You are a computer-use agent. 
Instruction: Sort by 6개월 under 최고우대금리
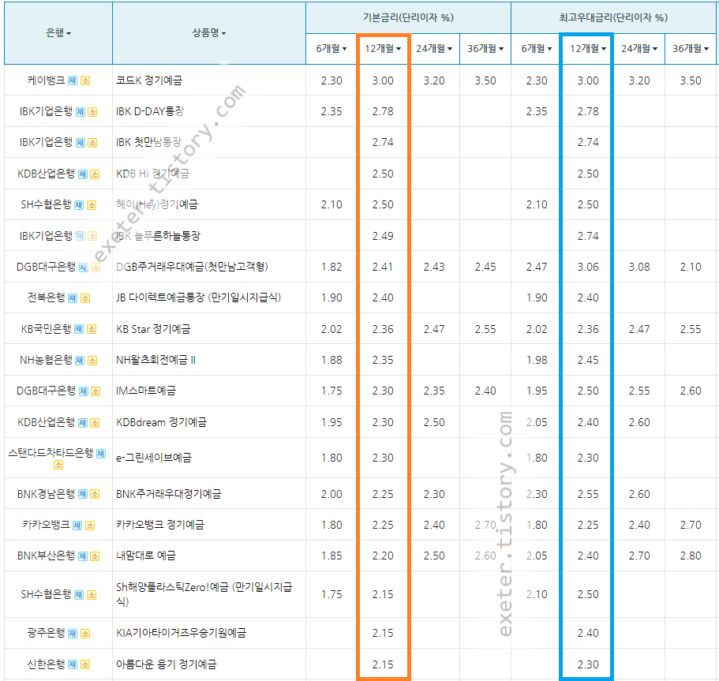coord(537,49)
